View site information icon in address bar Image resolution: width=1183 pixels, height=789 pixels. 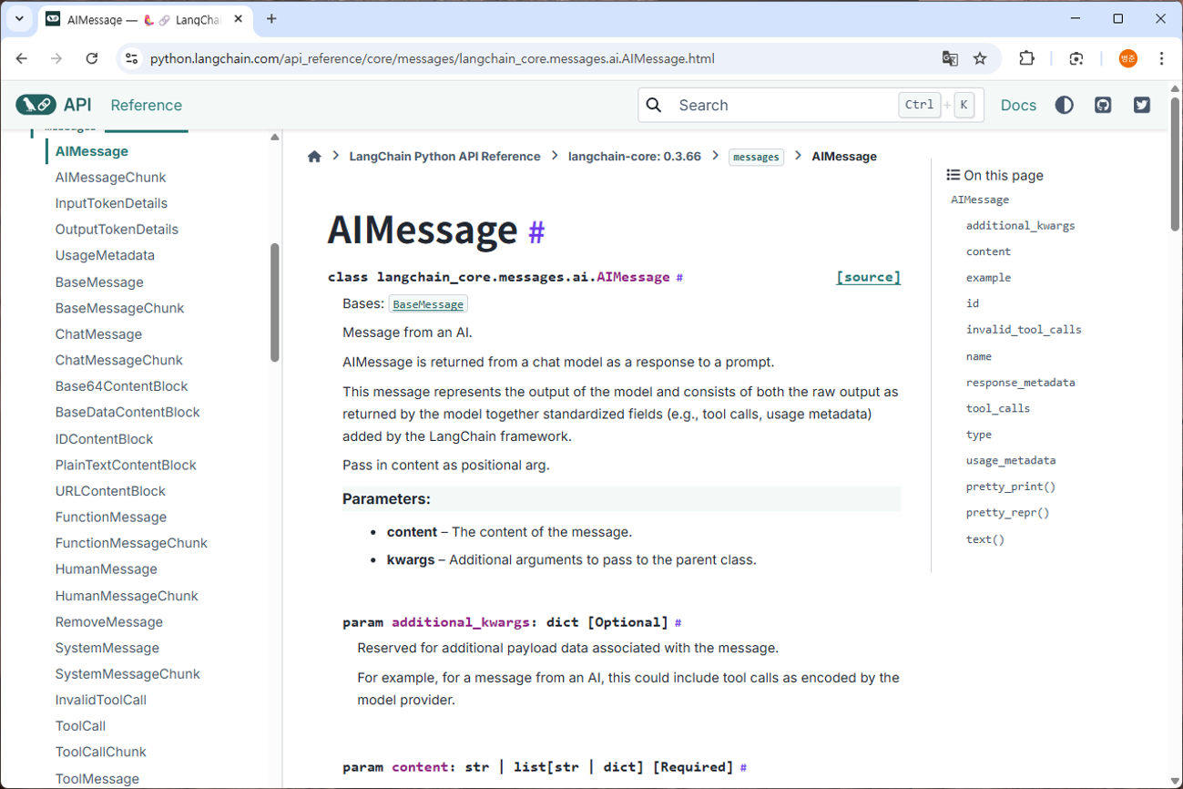click(x=132, y=58)
